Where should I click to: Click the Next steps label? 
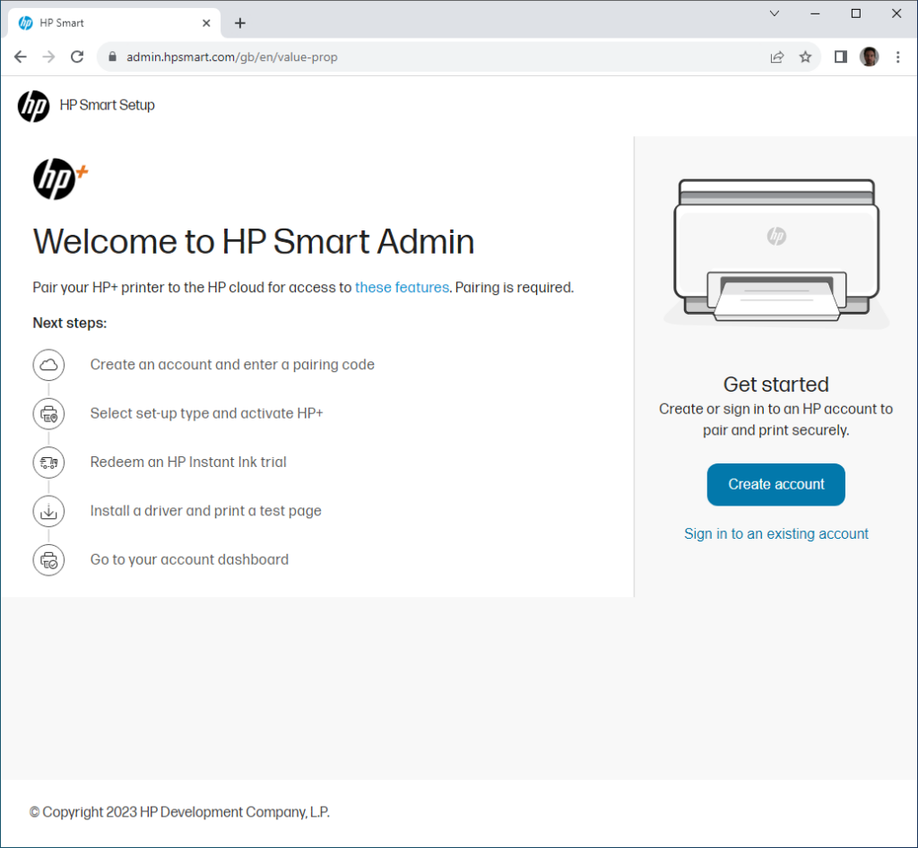point(70,323)
